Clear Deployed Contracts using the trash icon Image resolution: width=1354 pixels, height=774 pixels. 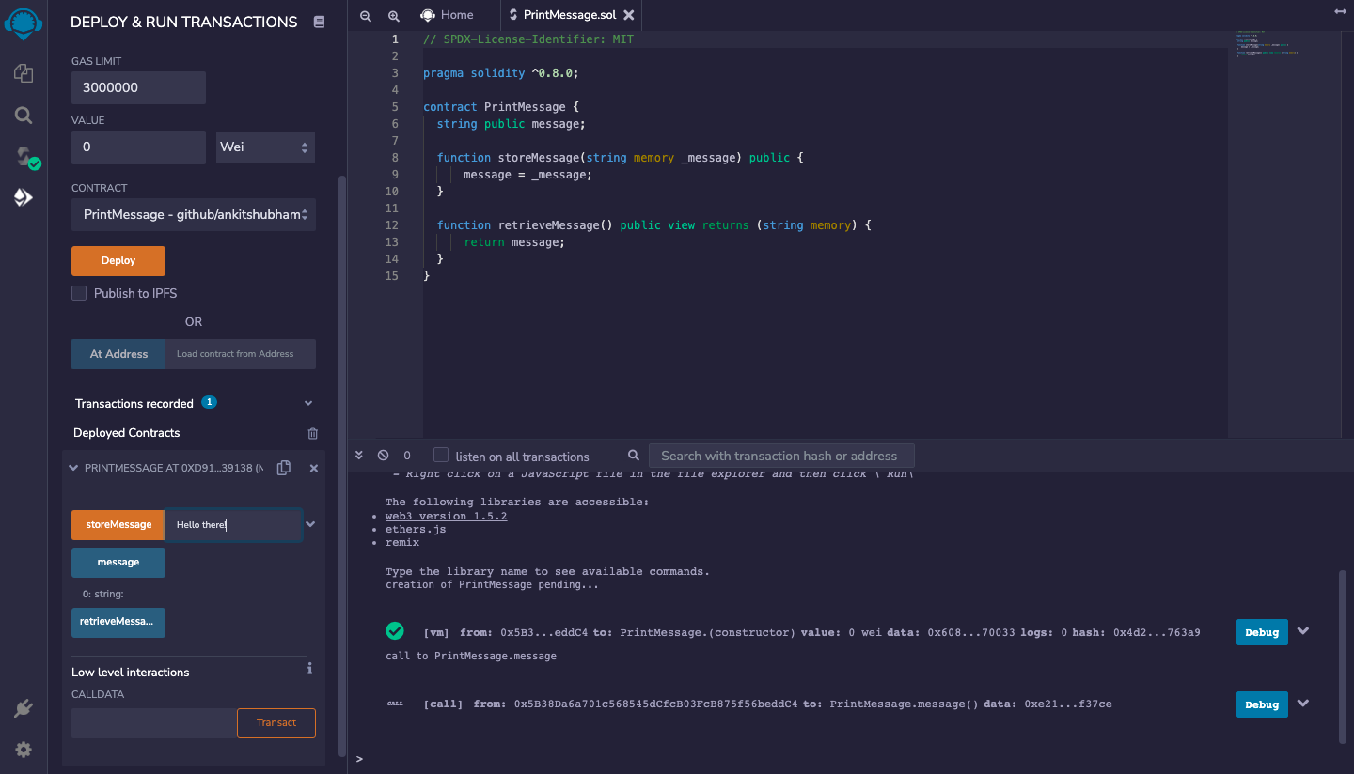[314, 433]
